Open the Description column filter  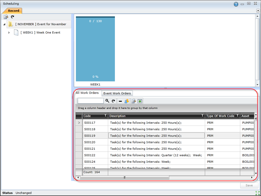click(x=202, y=116)
